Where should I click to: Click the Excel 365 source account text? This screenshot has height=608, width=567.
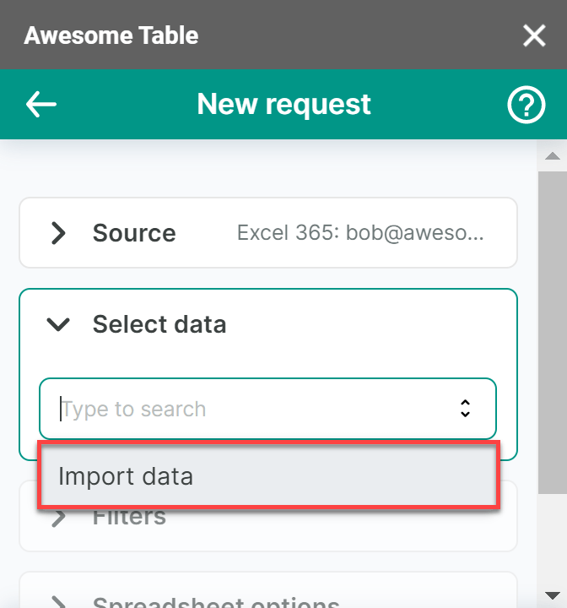360,233
